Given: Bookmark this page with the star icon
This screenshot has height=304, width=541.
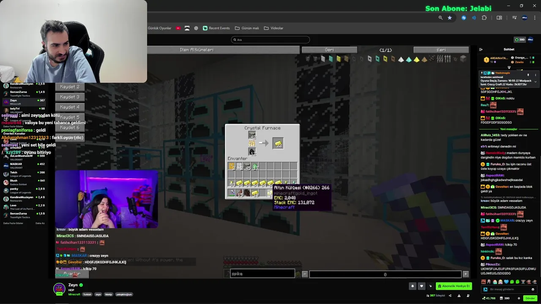Looking at the screenshot, I should click(x=450, y=18).
